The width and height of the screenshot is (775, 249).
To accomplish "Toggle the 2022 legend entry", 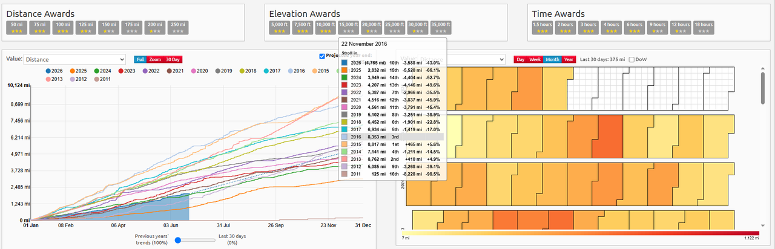I will (151, 71).
